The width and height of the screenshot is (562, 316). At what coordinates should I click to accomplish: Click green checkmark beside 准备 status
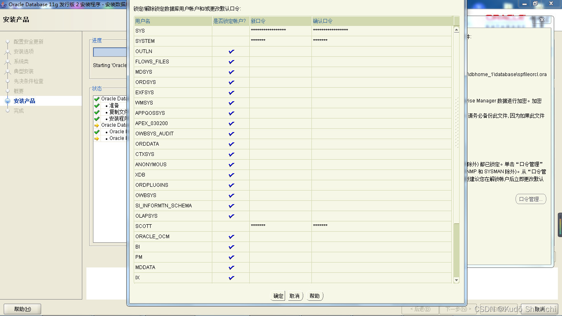pos(97,106)
